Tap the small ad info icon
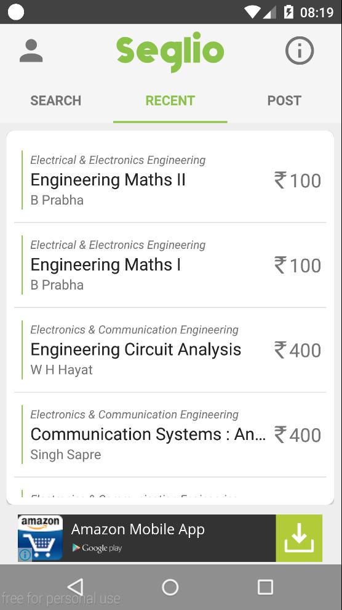Screen dimensions: 342x610 25,555
